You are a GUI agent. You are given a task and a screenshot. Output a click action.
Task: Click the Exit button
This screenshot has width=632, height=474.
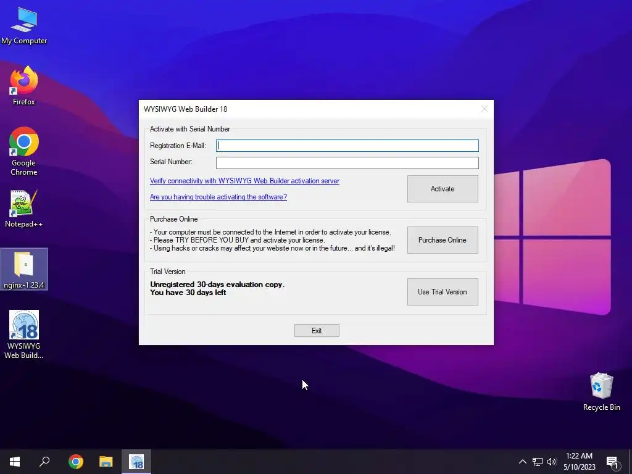(x=317, y=331)
